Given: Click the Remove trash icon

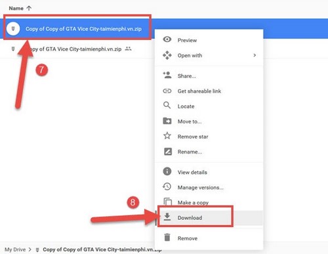Looking at the screenshot, I should tap(167, 237).
